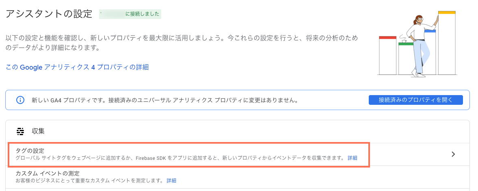Click the coffee cup icon in illustration

click(x=404, y=40)
